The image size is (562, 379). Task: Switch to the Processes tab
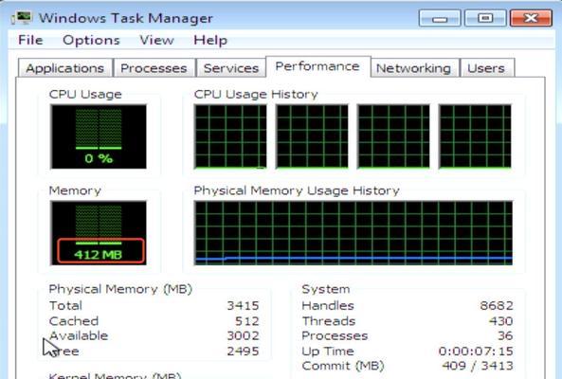point(154,68)
